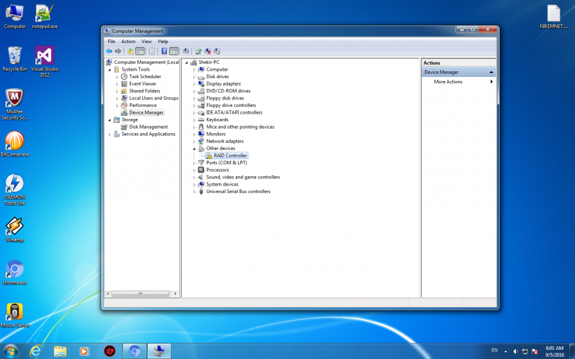The width and height of the screenshot is (575, 359).
Task: Open the File menu
Action: (x=111, y=41)
